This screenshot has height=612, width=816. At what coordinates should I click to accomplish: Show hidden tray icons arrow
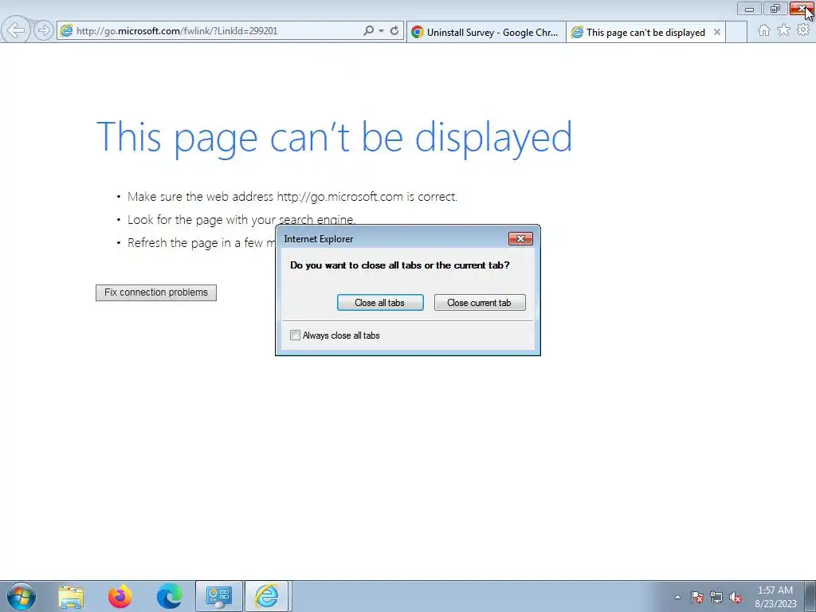click(677, 597)
